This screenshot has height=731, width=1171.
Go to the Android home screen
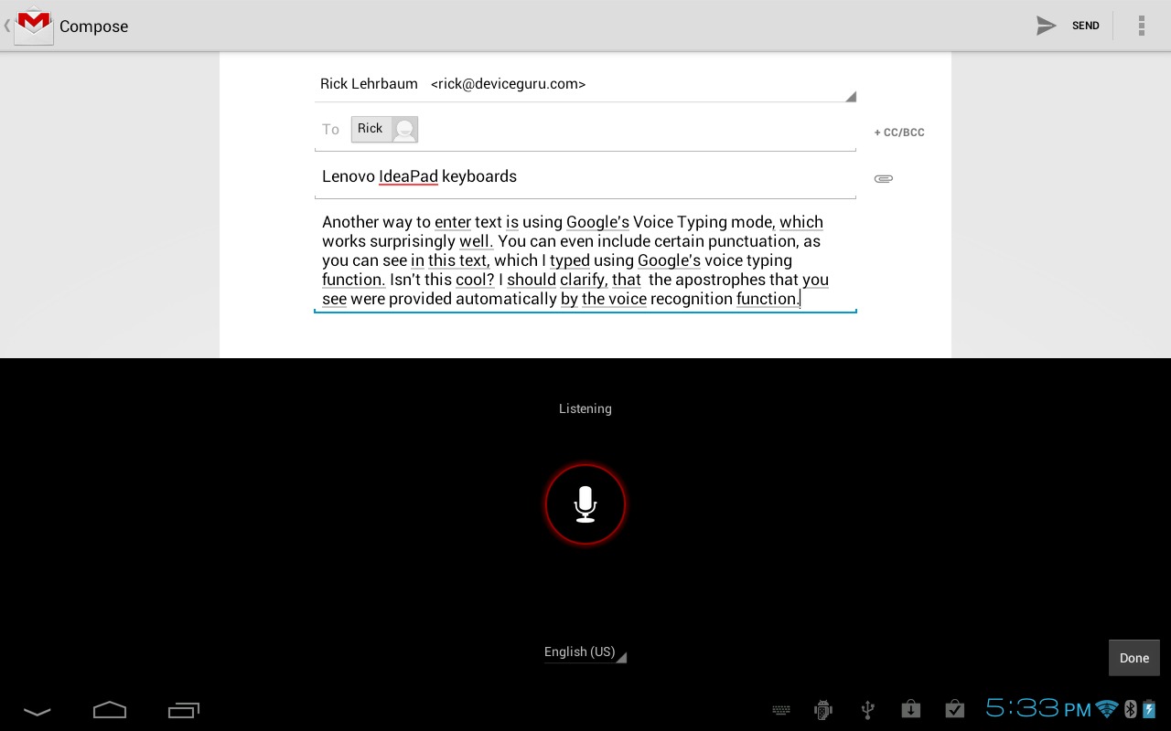(110, 710)
